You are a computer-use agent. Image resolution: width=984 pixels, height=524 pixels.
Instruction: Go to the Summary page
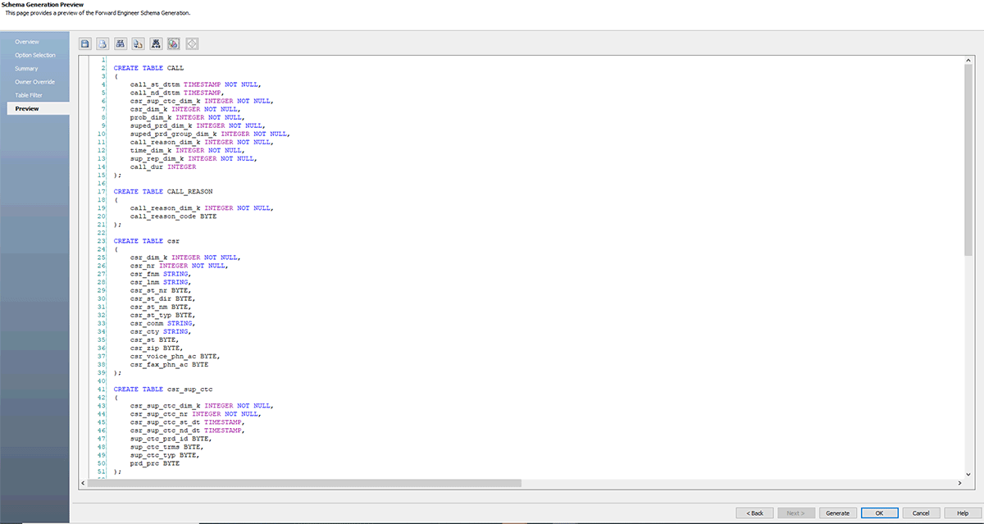click(x=26, y=68)
